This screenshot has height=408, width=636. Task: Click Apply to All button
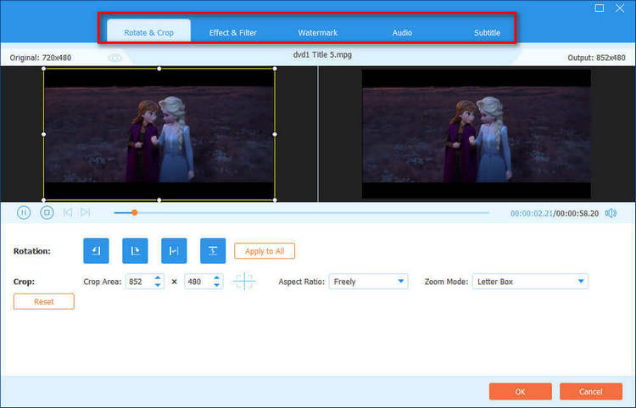(265, 251)
